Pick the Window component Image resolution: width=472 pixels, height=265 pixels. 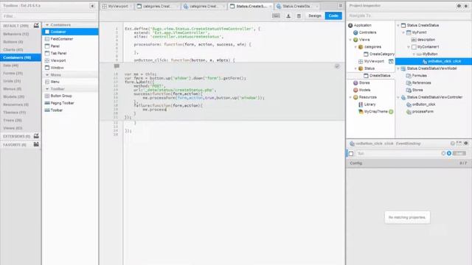click(70, 68)
